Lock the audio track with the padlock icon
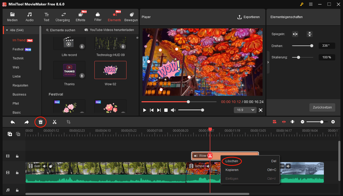The width and height of the screenshot is (343, 196). click(x=17, y=190)
